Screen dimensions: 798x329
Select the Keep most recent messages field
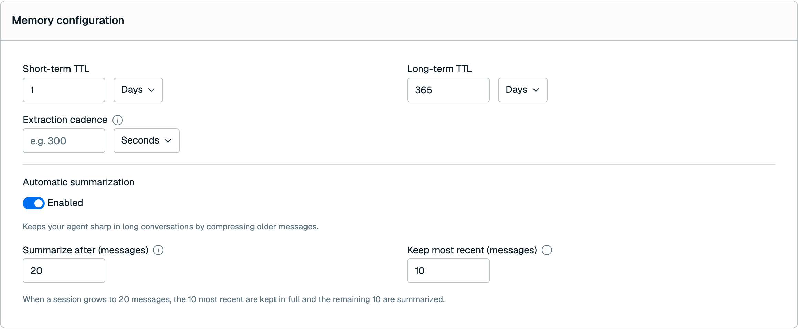point(449,271)
